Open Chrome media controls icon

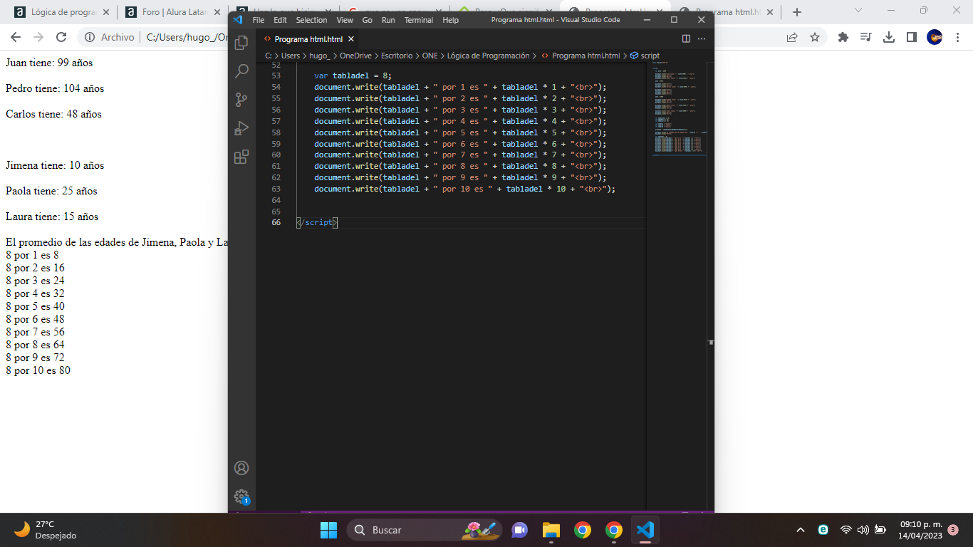coord(866,37)
